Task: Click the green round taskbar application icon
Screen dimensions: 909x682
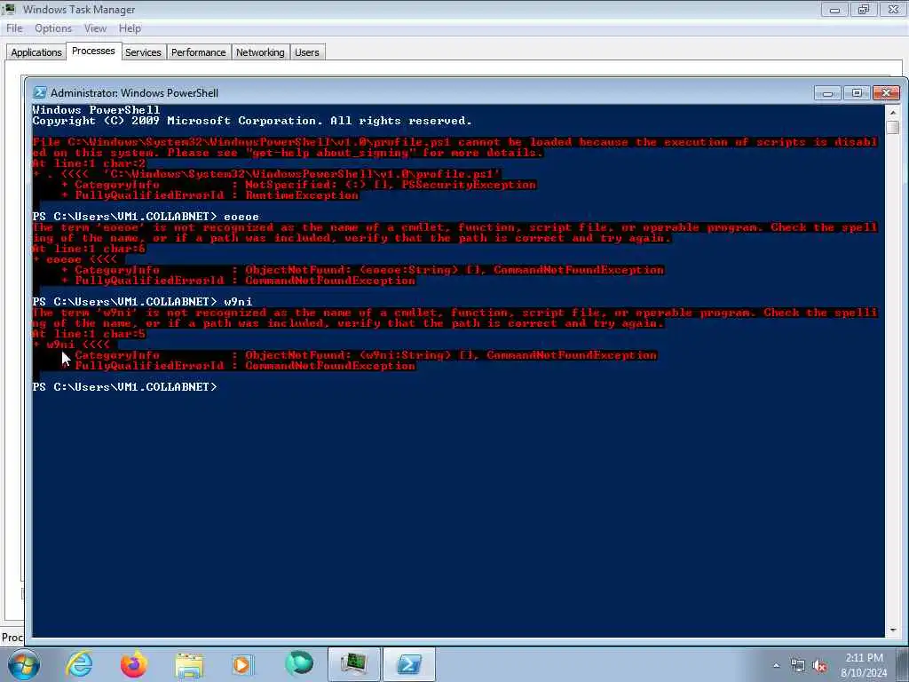Action: click(299, 663)
